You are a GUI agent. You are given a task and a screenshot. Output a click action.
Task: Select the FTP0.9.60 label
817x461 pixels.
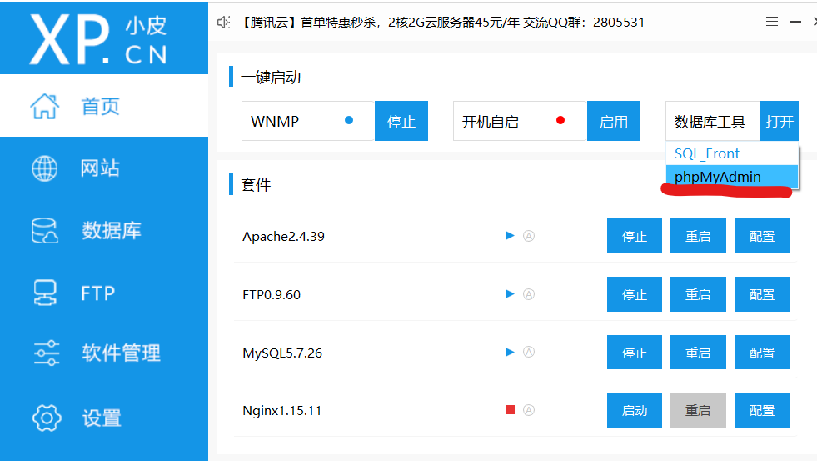coord(272,294)
